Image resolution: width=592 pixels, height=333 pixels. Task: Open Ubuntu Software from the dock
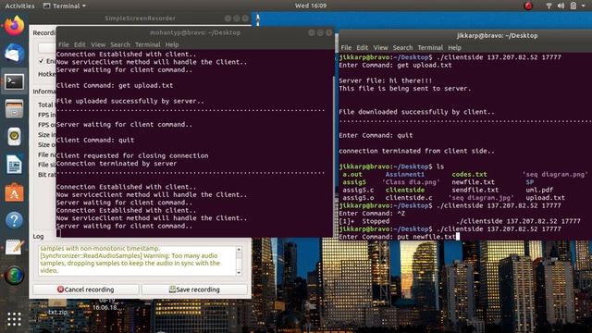point(14,192)
